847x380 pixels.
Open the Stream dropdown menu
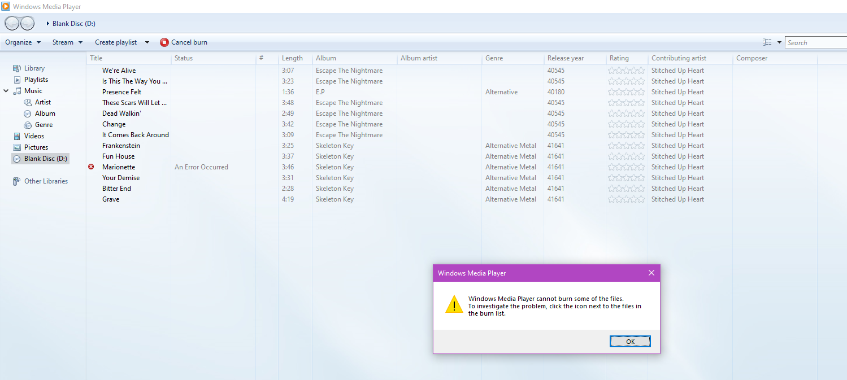68,42
